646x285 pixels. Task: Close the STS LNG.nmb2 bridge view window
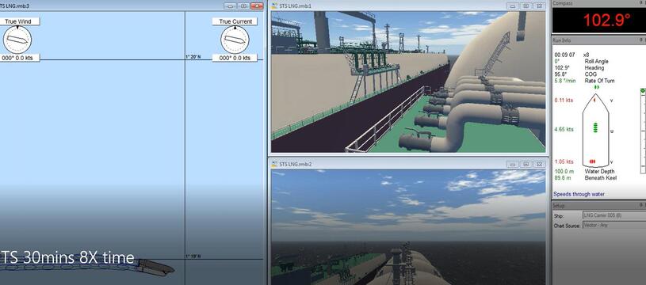click(x=539, y=164)
